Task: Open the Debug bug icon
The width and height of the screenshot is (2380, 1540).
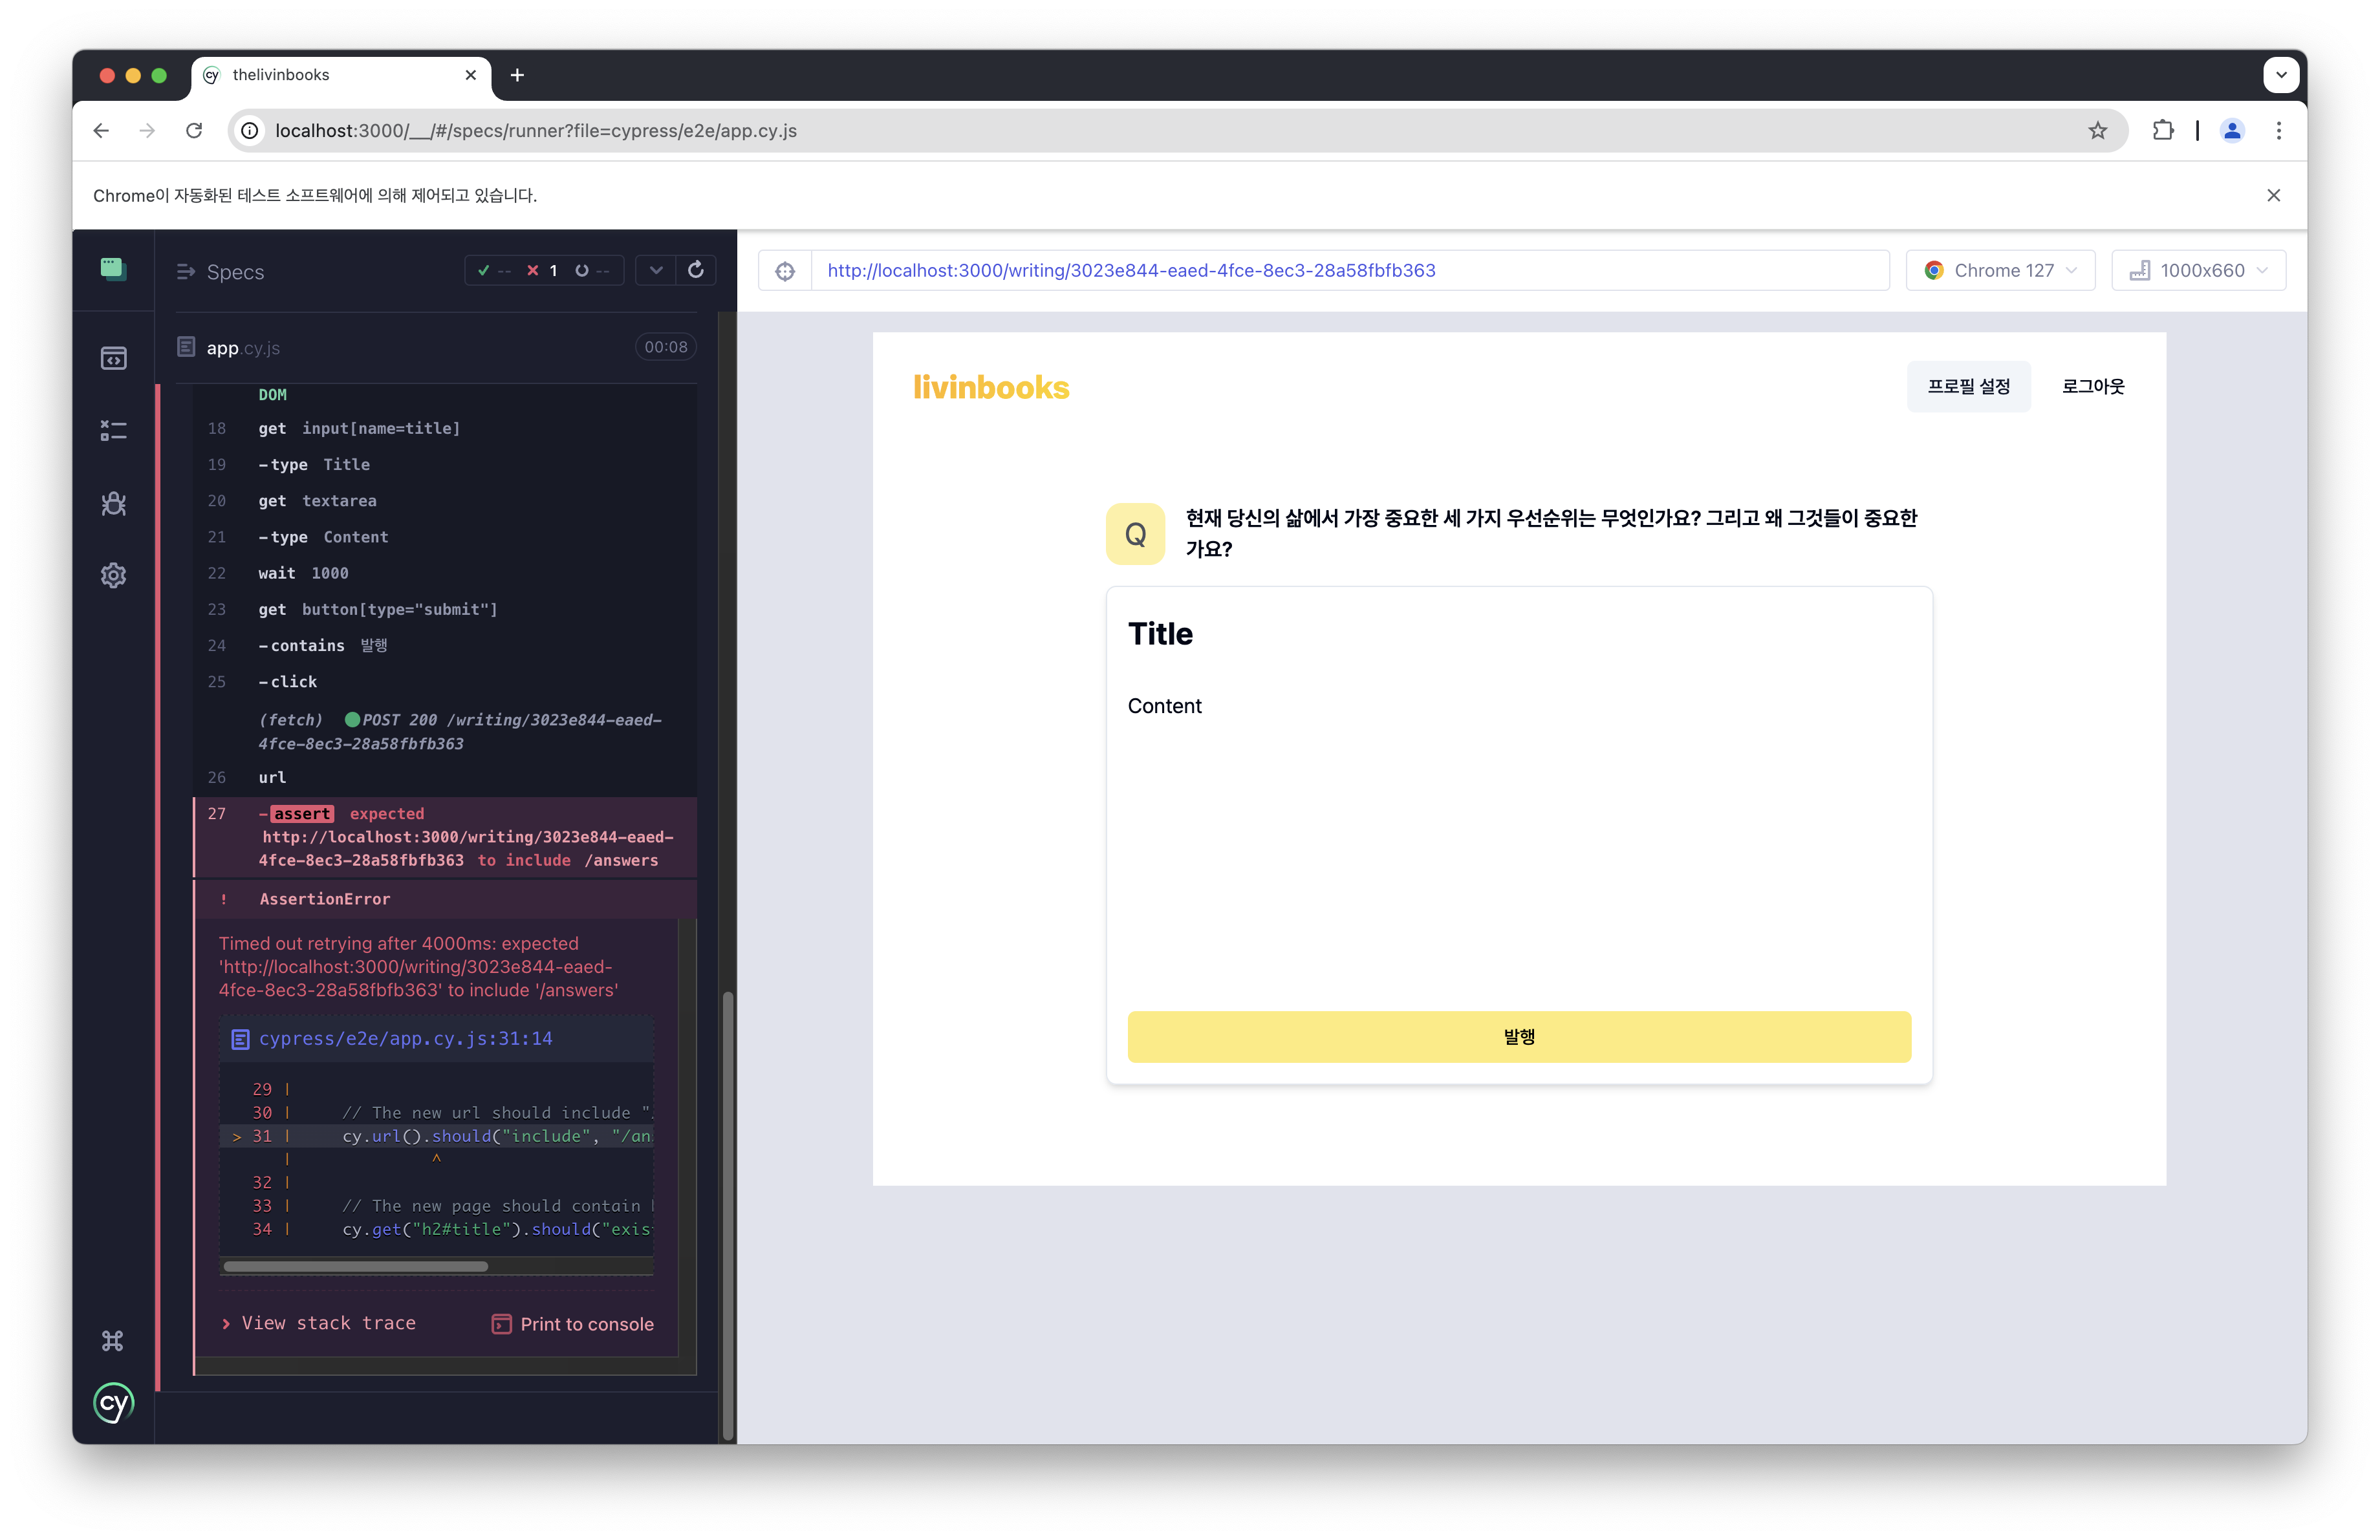Action: [113, 503]
